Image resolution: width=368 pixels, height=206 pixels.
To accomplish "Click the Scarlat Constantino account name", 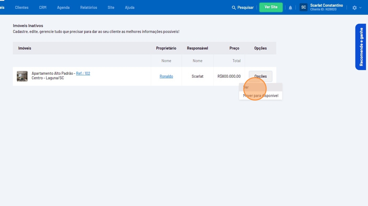I will coord(326,5).
